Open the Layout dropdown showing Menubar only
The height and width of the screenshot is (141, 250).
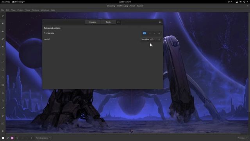pos(150,39)
